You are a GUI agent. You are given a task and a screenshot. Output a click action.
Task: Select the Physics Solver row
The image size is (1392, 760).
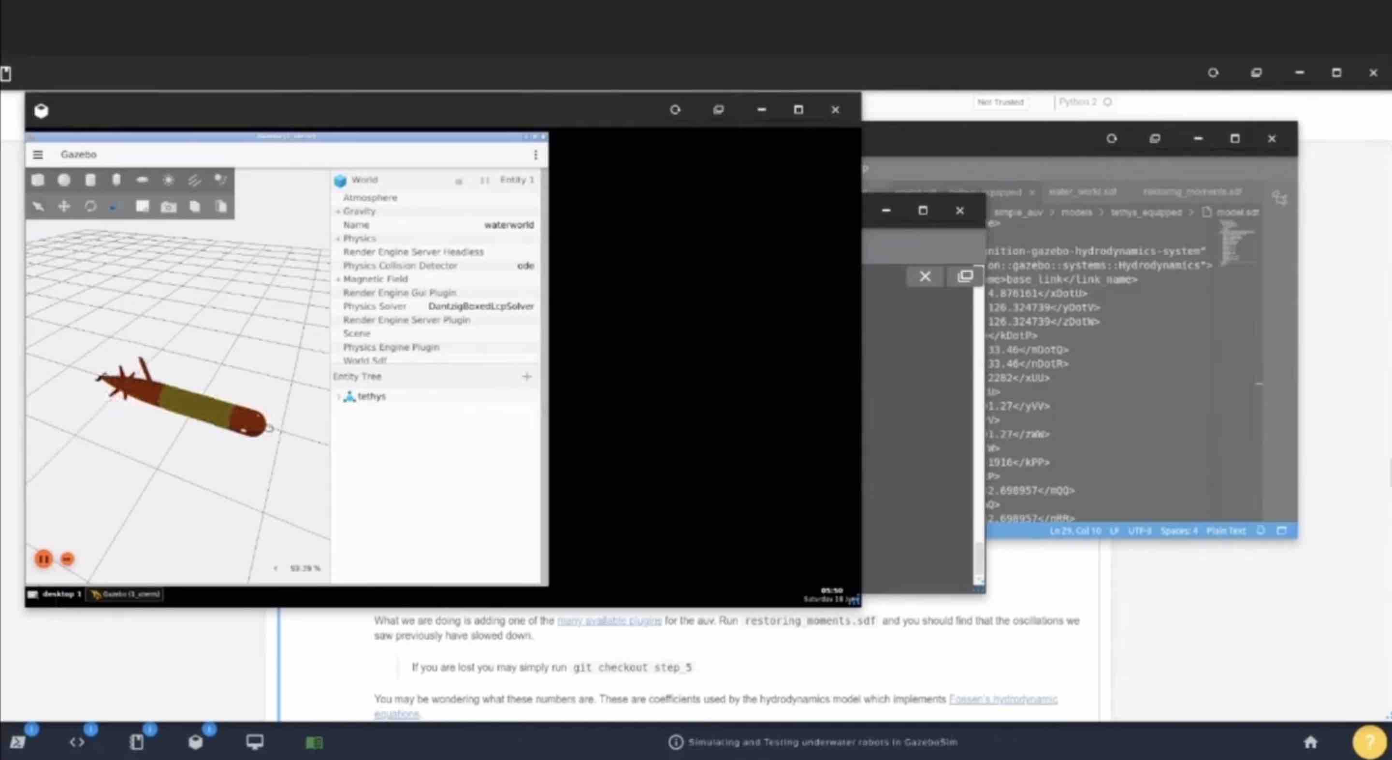[x=436, y=306]
